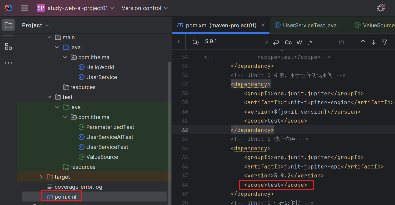
Task: Open UserServiceTest class in tree
Action: (103, 147)
